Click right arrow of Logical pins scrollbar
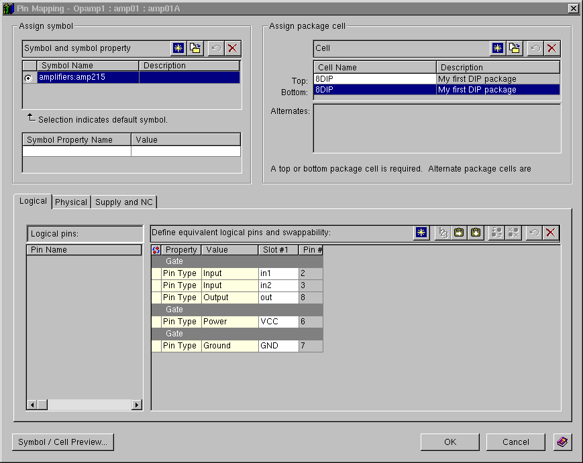Screen dimensions: 583x463 [x=138, y=405]
